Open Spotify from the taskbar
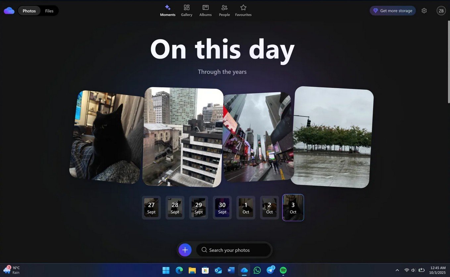The width and height of the screenshot is (450, 277). [x=283, y=270]
